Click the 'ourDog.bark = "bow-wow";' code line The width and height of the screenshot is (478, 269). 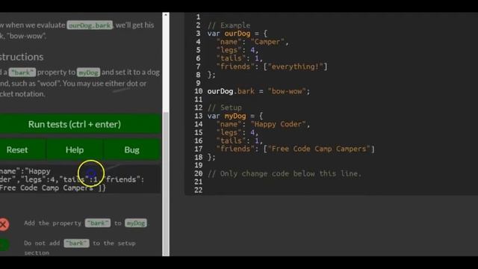click(x=258, y=91)
